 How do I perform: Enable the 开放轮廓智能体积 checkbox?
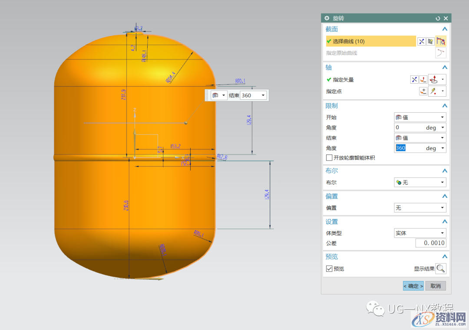point(329,158)
